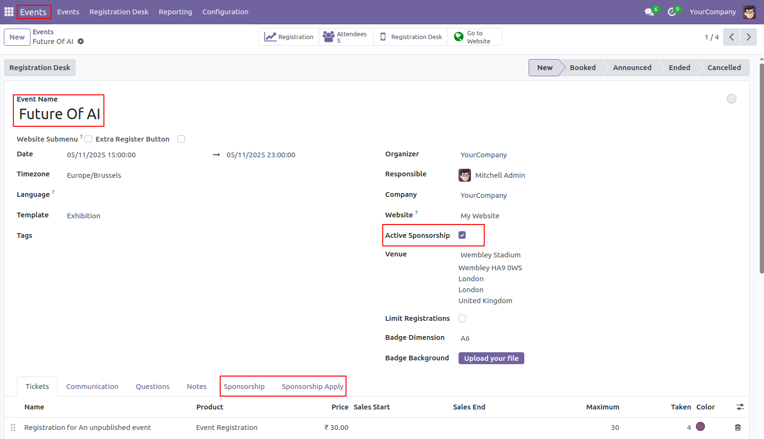The height and width of the screenshot is (439, 764).
Task: Delete the Event Registration ticket via trash icon
Action: point(737,427)
